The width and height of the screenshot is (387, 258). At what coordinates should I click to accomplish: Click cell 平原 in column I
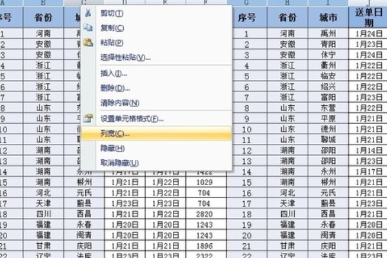click(328, 118)
